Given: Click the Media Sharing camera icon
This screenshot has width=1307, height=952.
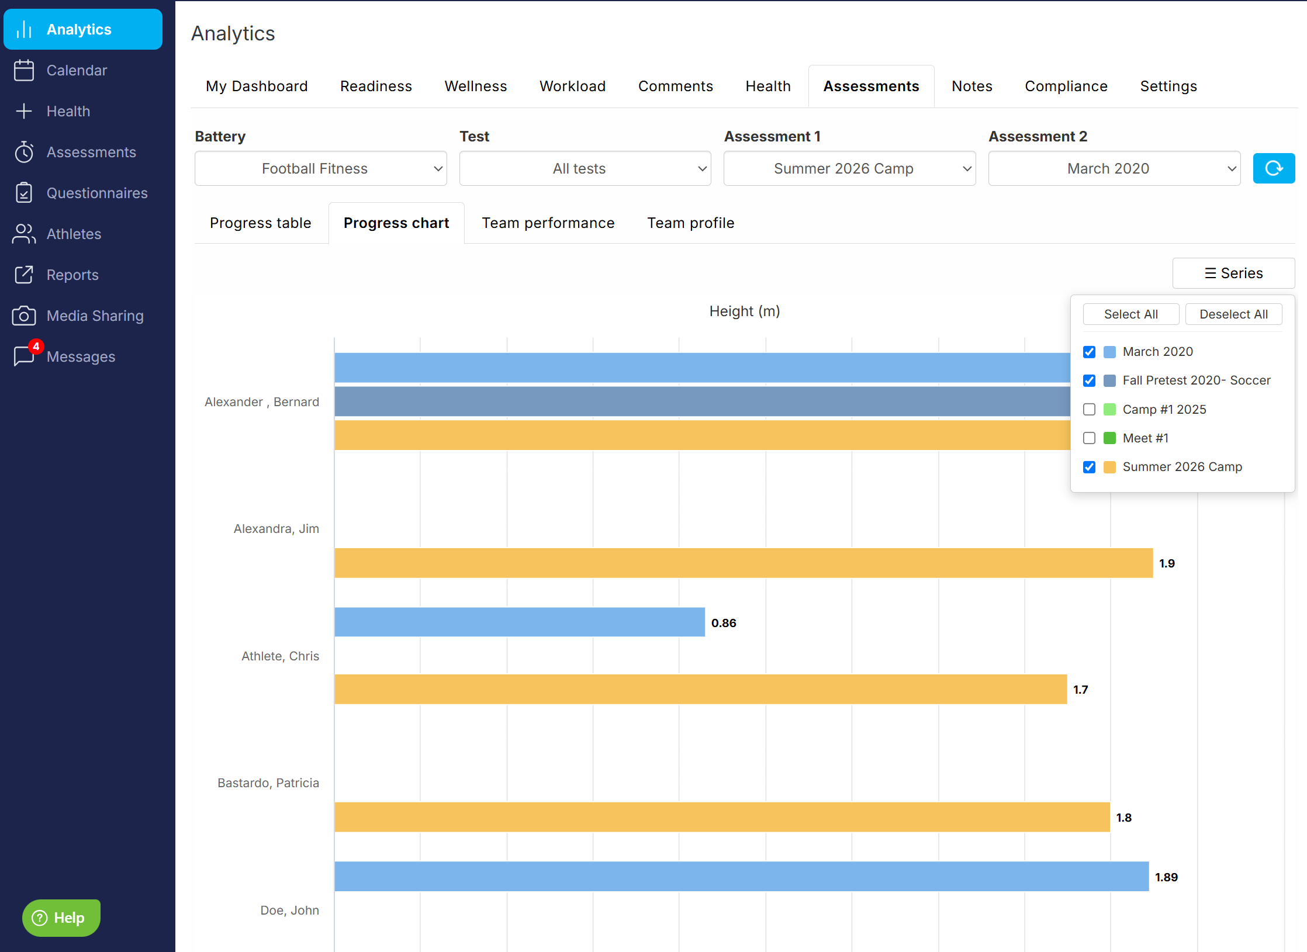Looking at the screenshot, I should 24,316.
